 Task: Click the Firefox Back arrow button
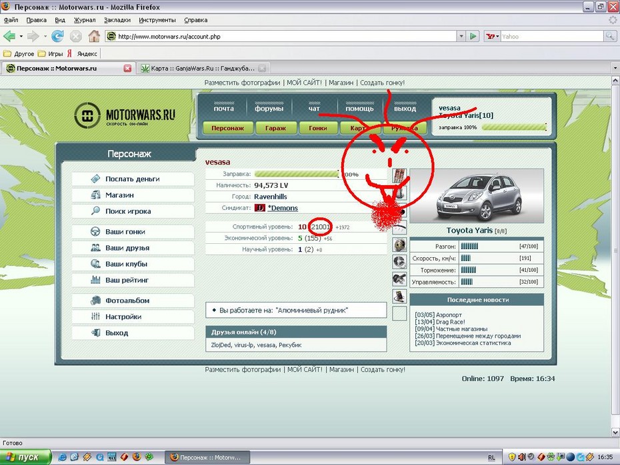click(9, 37)
